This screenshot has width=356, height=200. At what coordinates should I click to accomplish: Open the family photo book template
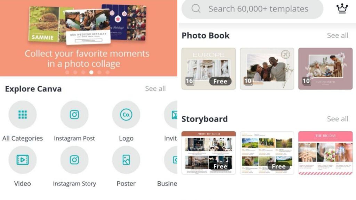click(x=267, y=68)
